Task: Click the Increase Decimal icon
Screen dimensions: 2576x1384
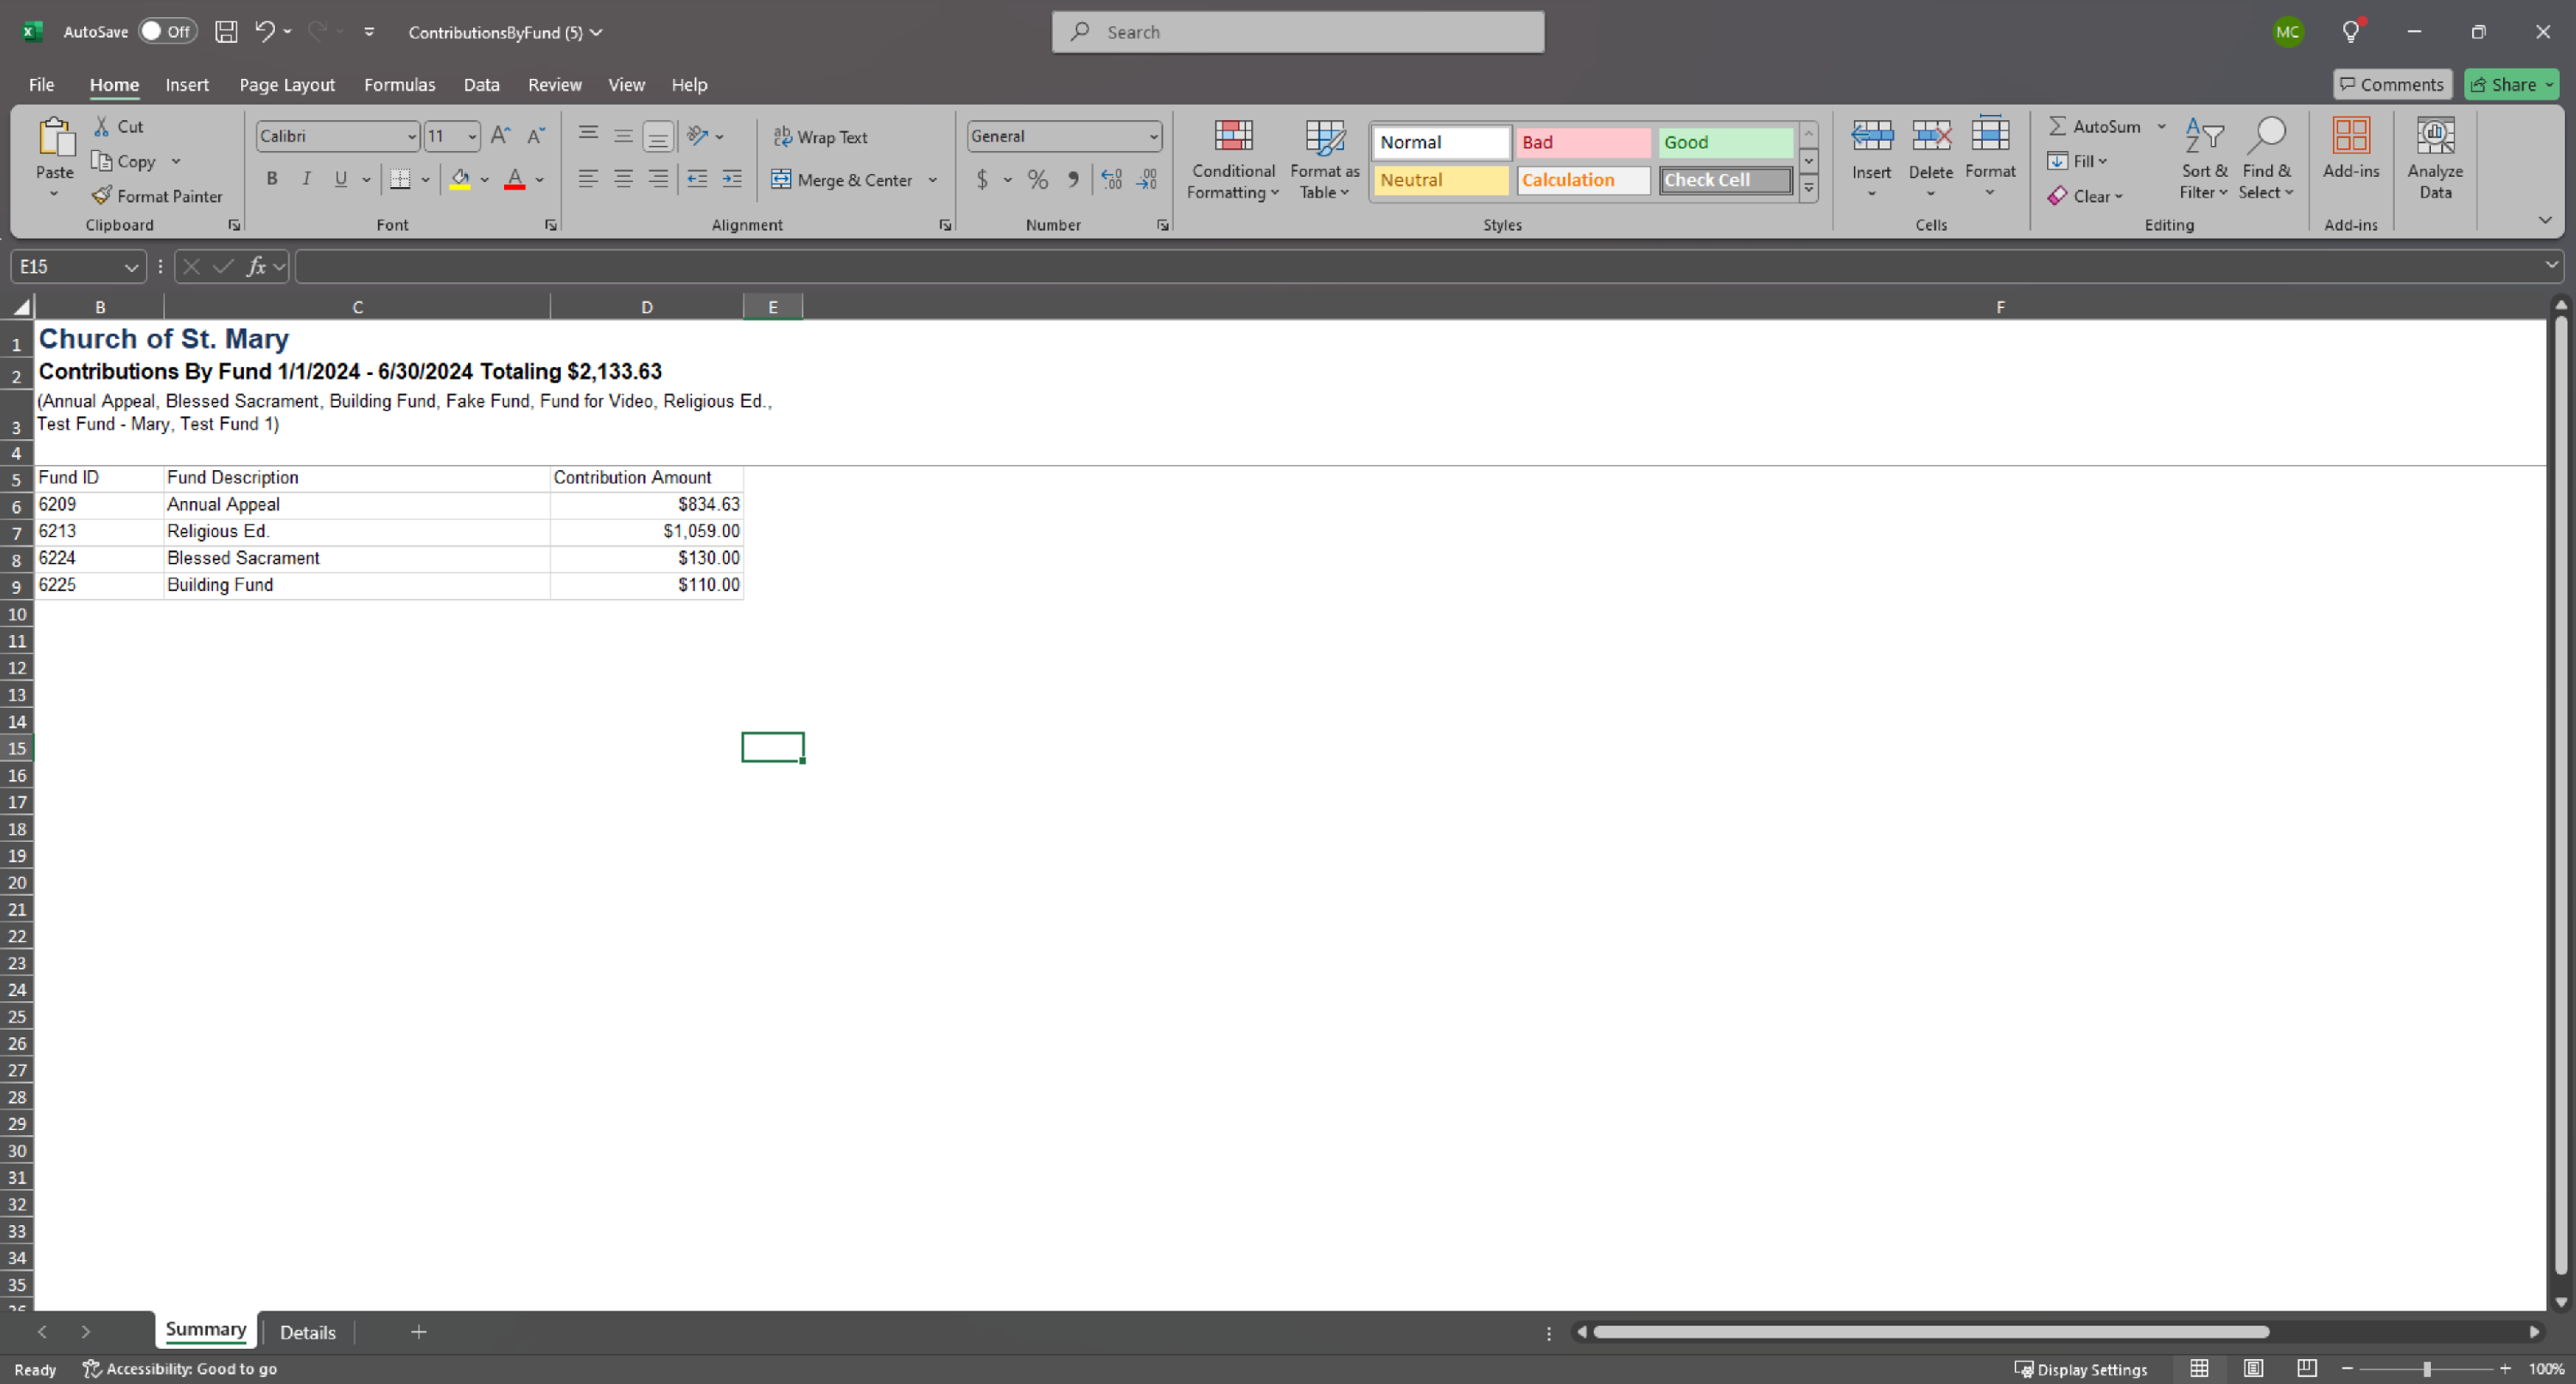Action: click(1112, 178)
